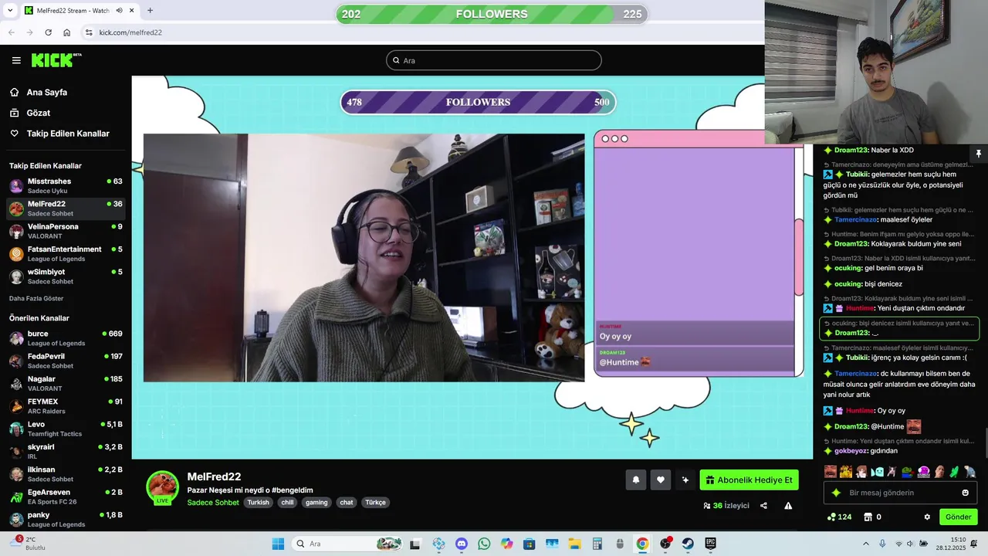Open the FEYMEX recommended channel
This screenshot has width=988, height=556.
pos(66,406)
